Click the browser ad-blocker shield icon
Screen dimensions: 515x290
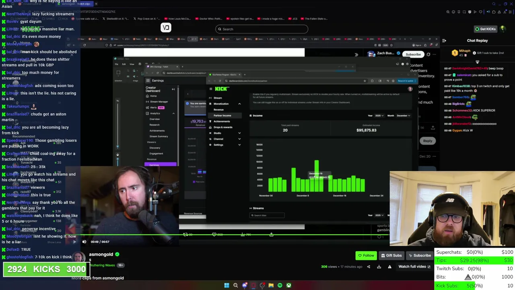(470, 12)
